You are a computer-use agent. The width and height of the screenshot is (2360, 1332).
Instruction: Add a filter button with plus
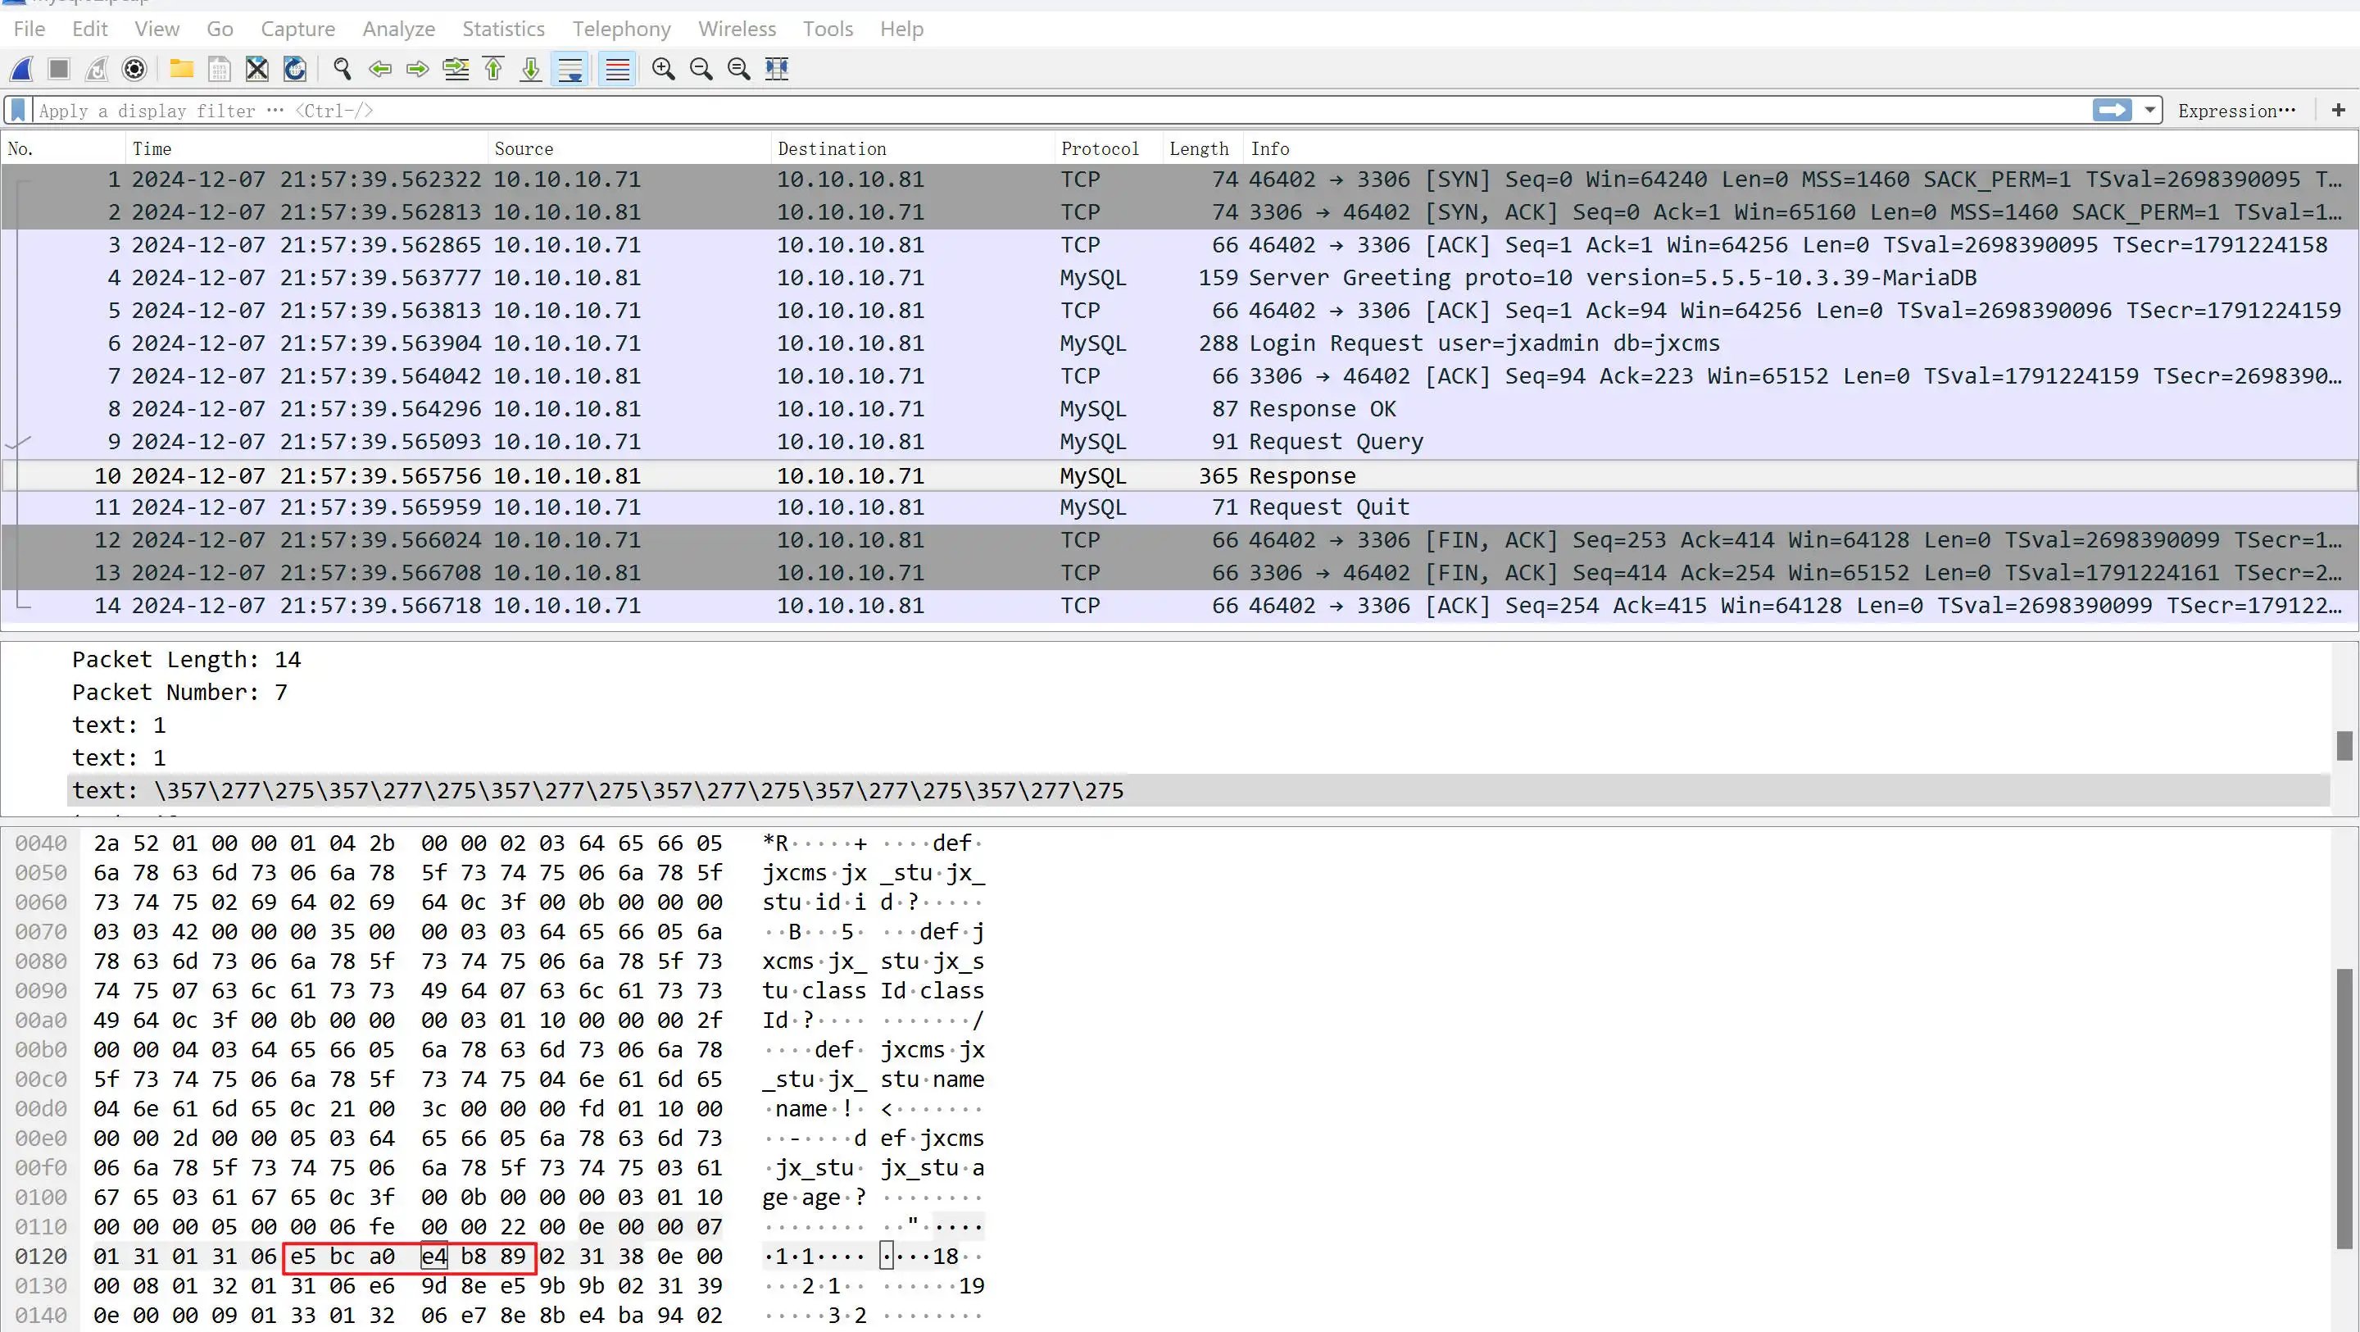click(2338, 110)
